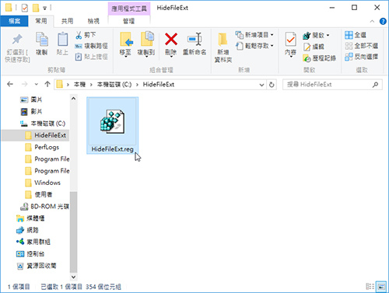Image resolution: width=389 pixels, height=293 pixels.
Task: Open Windows folder in sidebar
Action: pyautogui.click(x=43, y=183)
